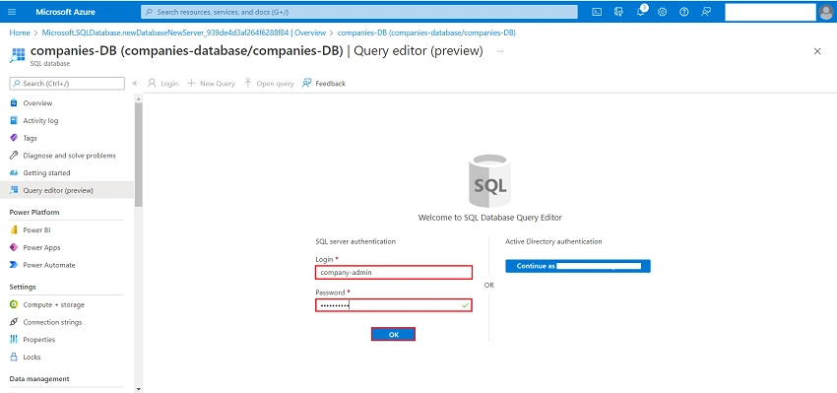
Task: Focus the Login field containing company-admin
Action: pyautogui.click(x=394, y=272)
